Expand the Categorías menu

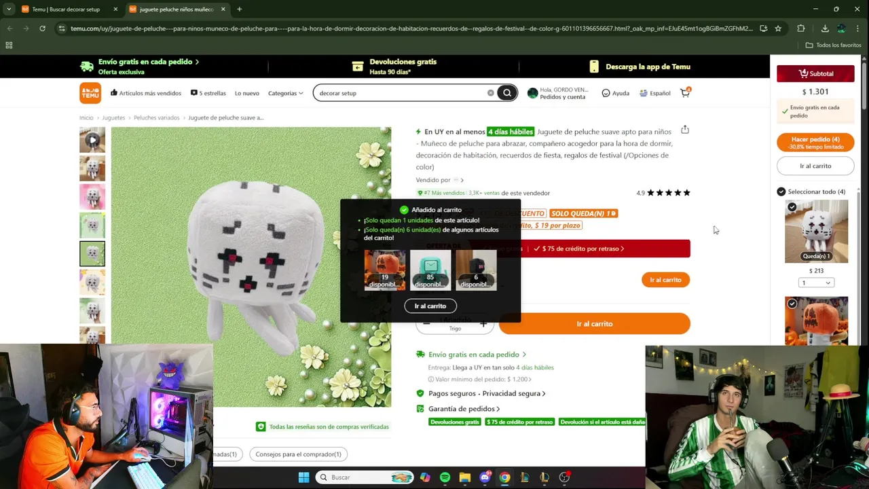pyautogui.click(x=285, y=93)
